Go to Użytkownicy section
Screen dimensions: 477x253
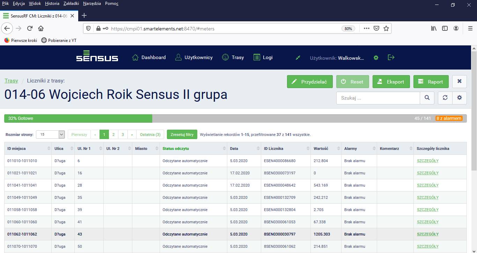(x=194, y=57)
